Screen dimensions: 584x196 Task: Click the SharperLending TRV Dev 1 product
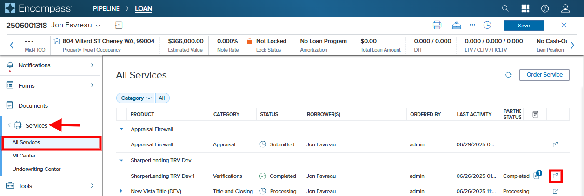(163, 176)
